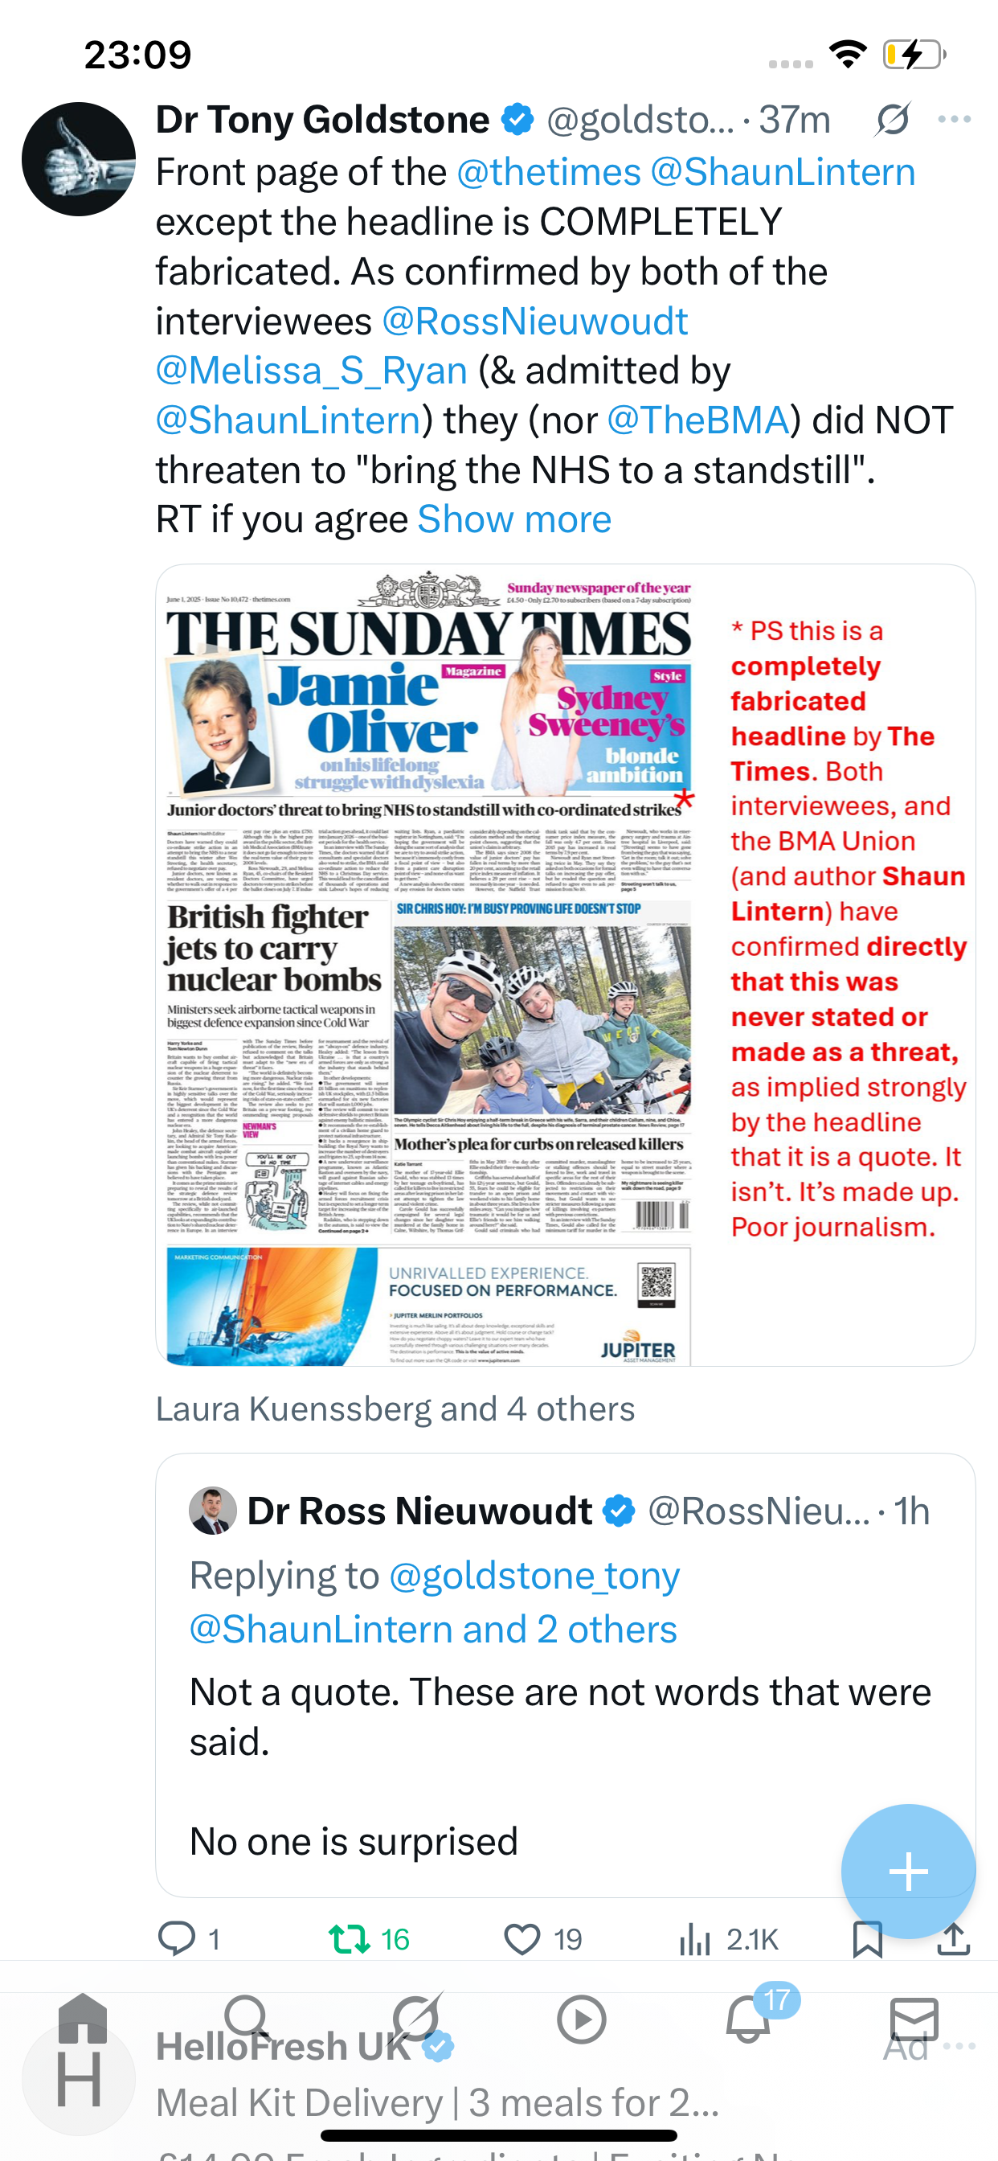Bookmark the tweet with the bookmark icon
998x2161 pixels.
pos(867,1938)
